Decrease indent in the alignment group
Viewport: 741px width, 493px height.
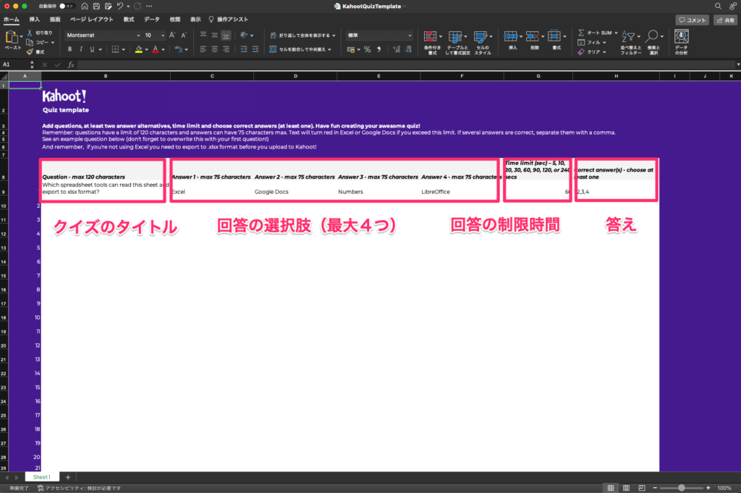pyautogui.click(x=244, y=49)
